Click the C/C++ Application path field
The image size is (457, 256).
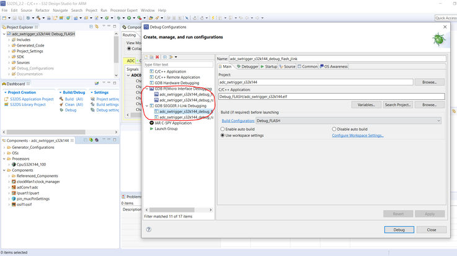tap(331, 97)
